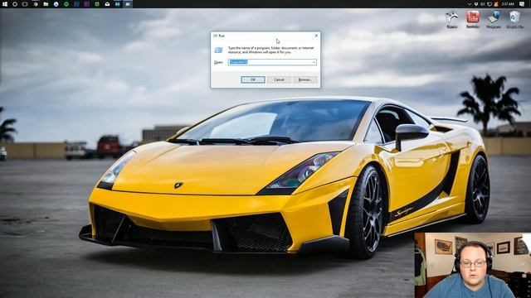The height and width of the screenshot is (298, 531).
Task: Close the Run dialog with X
Action: click(x=316, y=36)
